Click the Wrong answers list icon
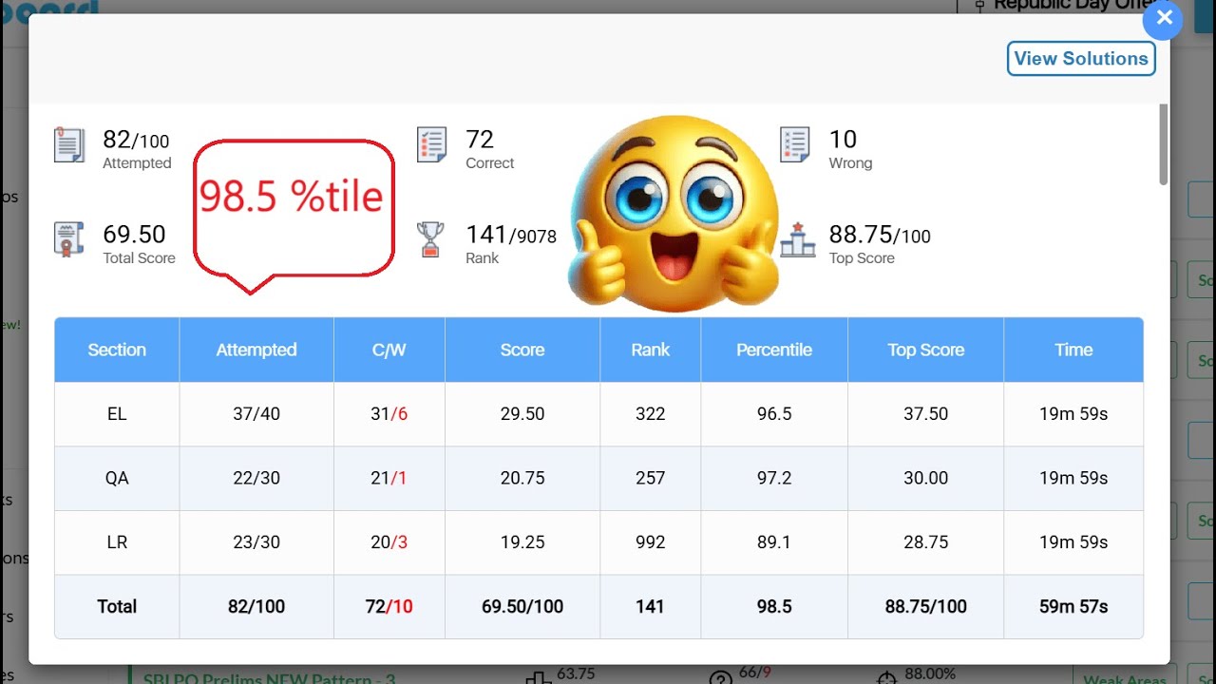The height and width of the screenshot is (684, 1216). tap(794, 144)
